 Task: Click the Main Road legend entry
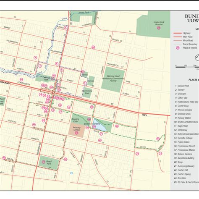pos(183,37)
